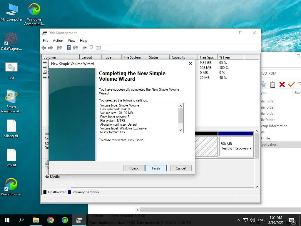Click the orange checkmark icon in Explorer window
The width and height of the screenshot is (301, 226).
[291, 84]
